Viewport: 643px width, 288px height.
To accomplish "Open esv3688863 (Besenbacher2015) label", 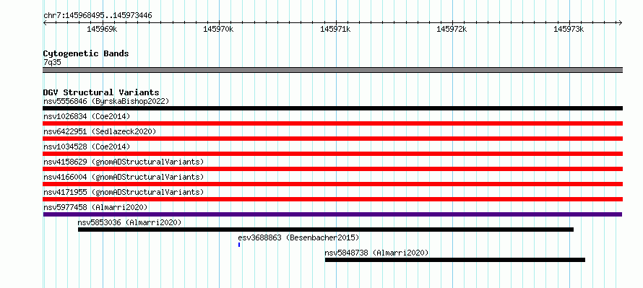I will [x=298, y=237].
